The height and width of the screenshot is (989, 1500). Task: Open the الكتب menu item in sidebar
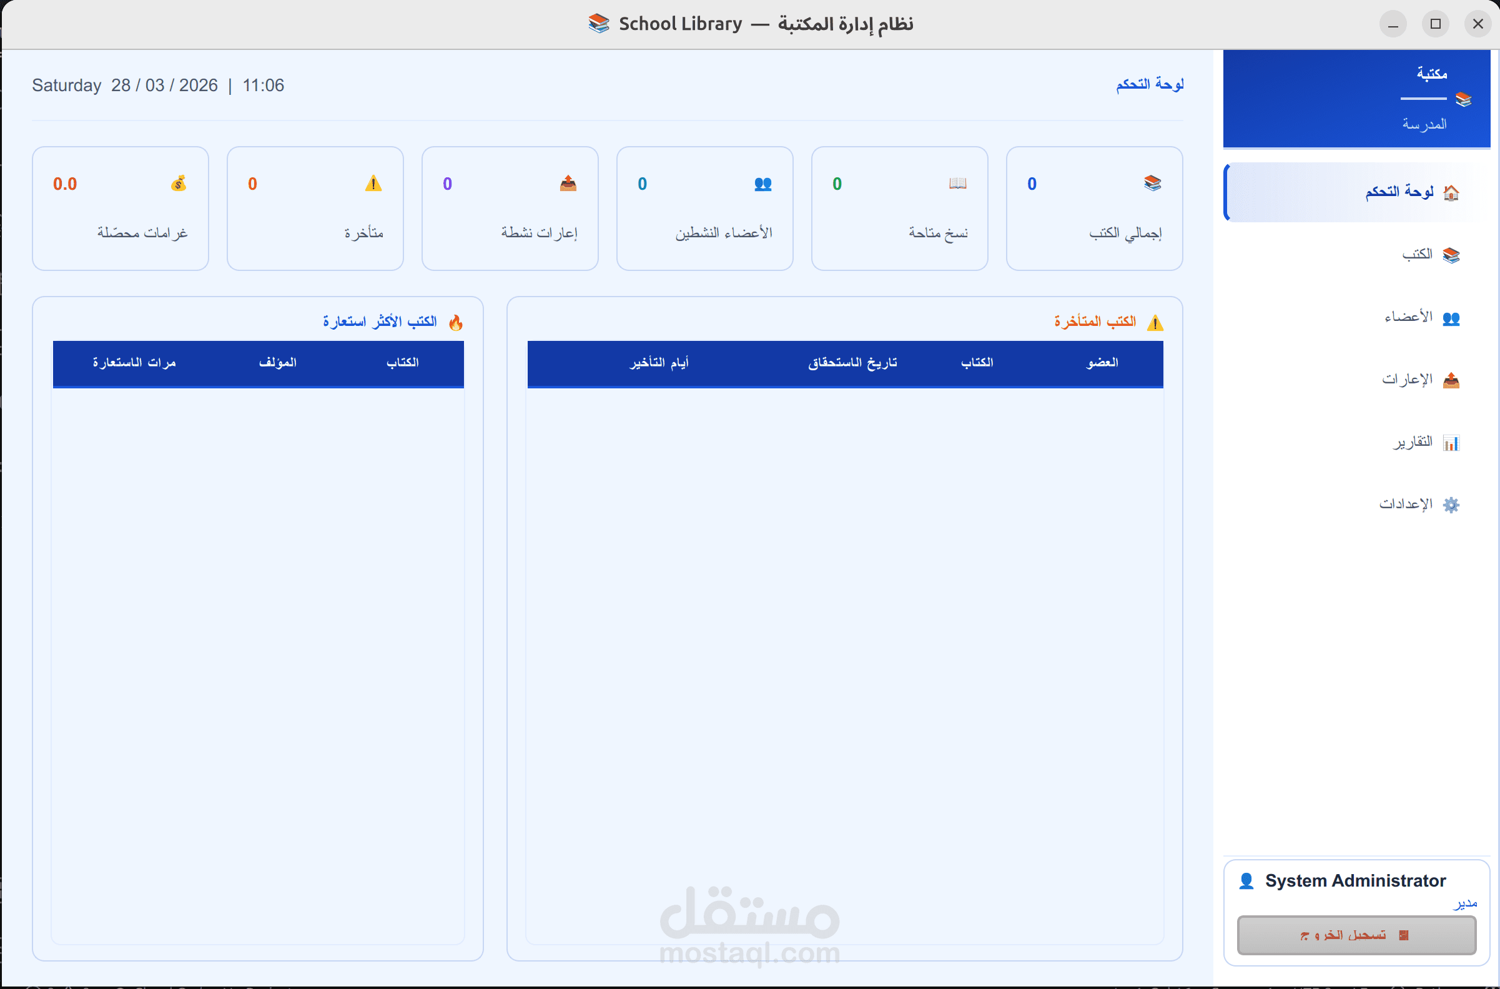[1417, 255]
